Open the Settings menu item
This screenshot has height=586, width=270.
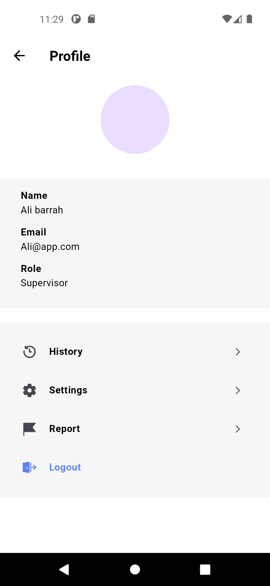click(68, 390)
